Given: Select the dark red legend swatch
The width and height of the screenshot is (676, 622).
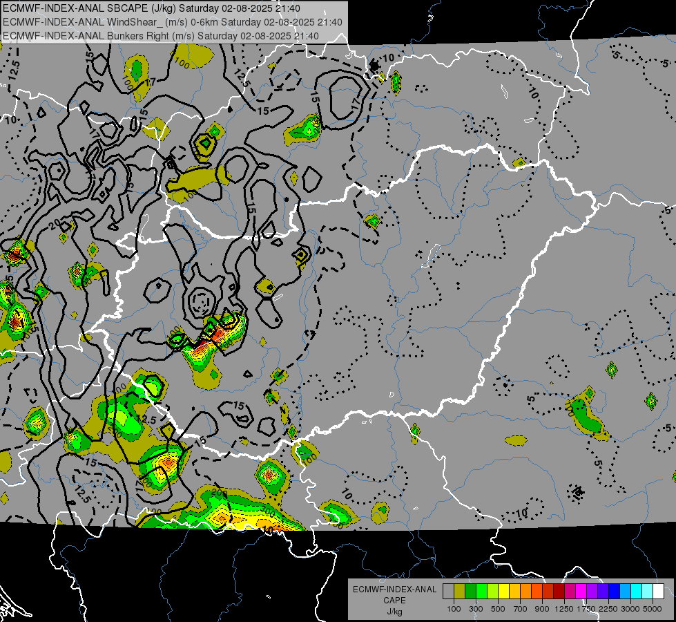Looking at the screenshot, I should (x=559, y=592).
